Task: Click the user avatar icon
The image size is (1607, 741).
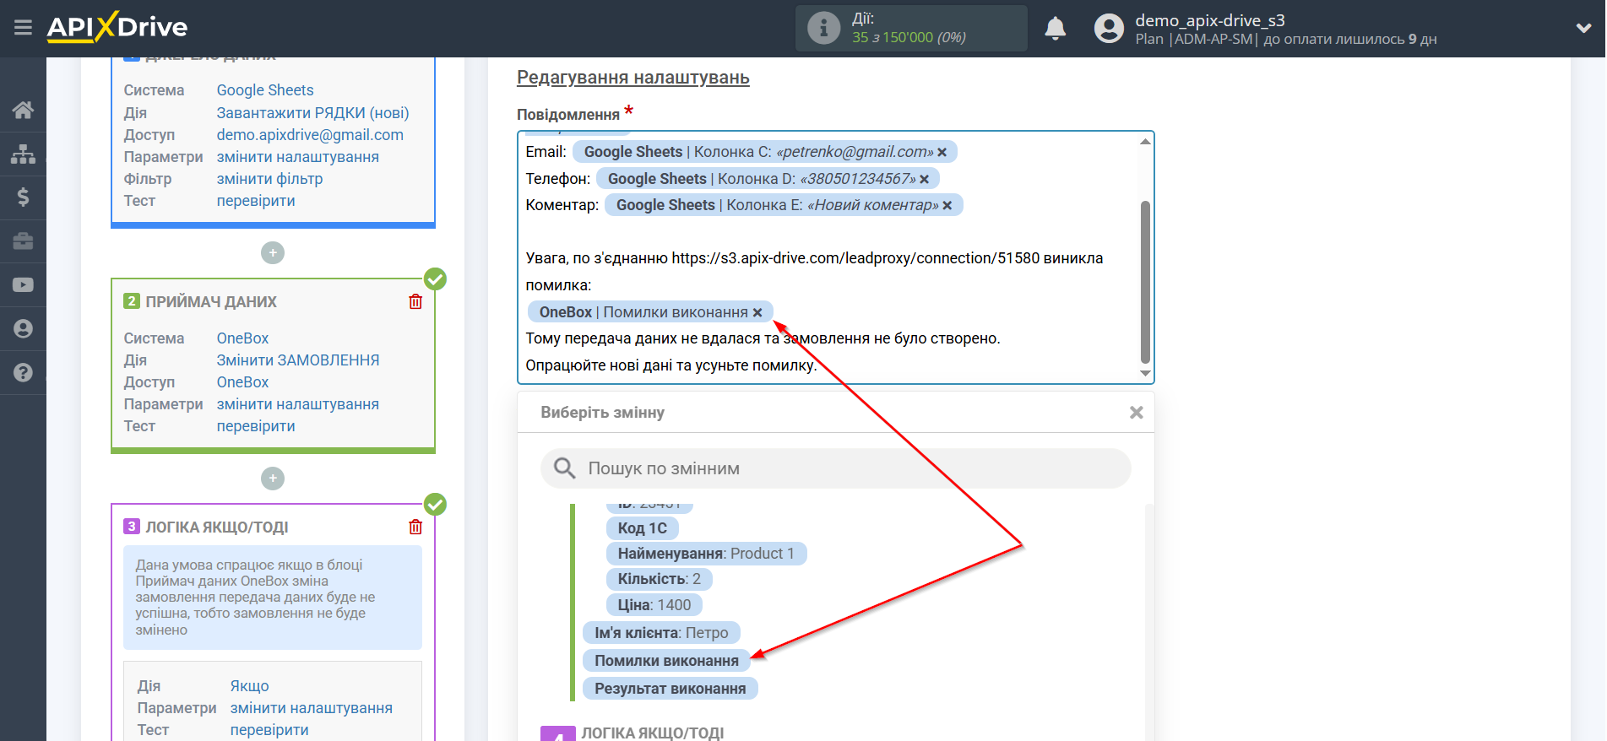Action: coord(1109,28)
